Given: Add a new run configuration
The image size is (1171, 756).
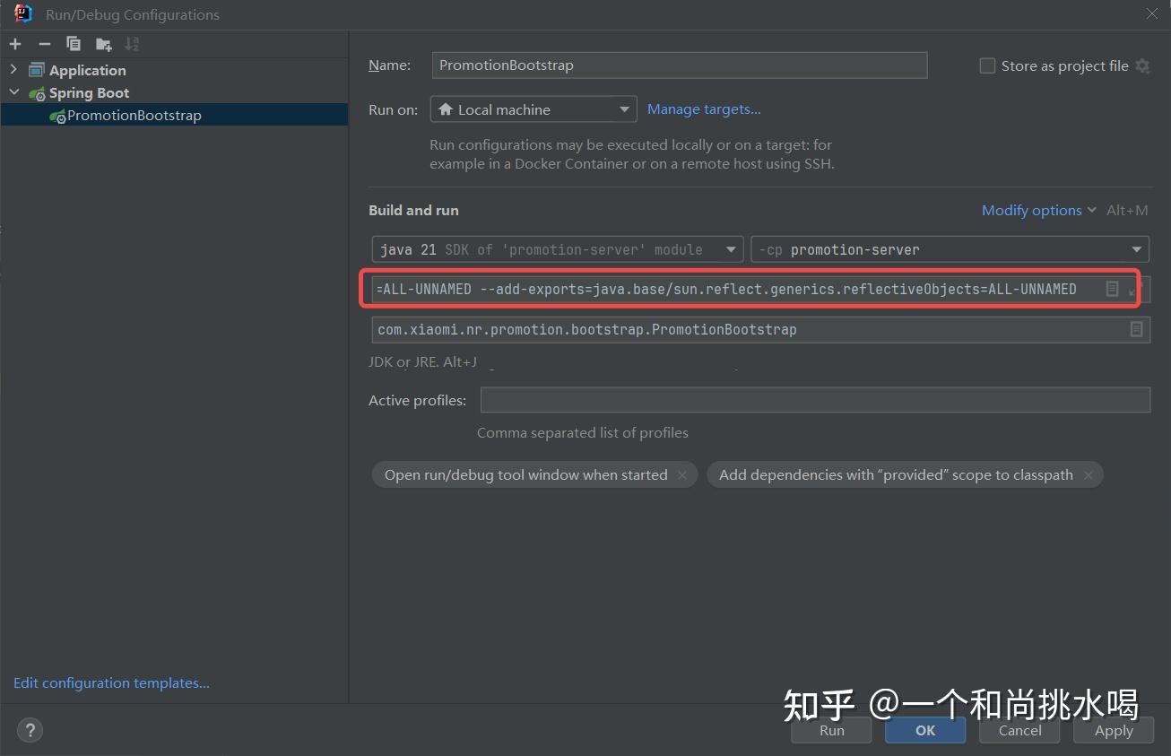Looking at the screenshot, I should tap(15, 43).
